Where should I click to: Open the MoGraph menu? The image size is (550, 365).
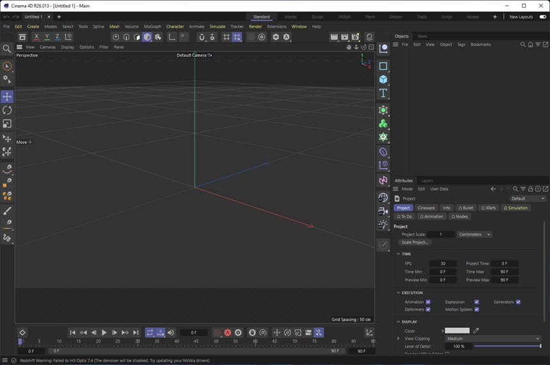[x=152, y=27]
